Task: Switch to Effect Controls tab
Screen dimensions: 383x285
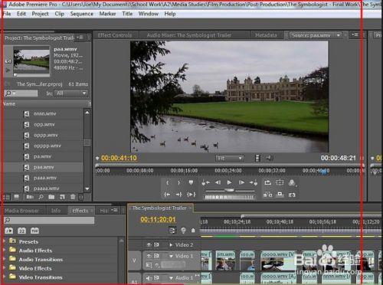Action: 115,35
